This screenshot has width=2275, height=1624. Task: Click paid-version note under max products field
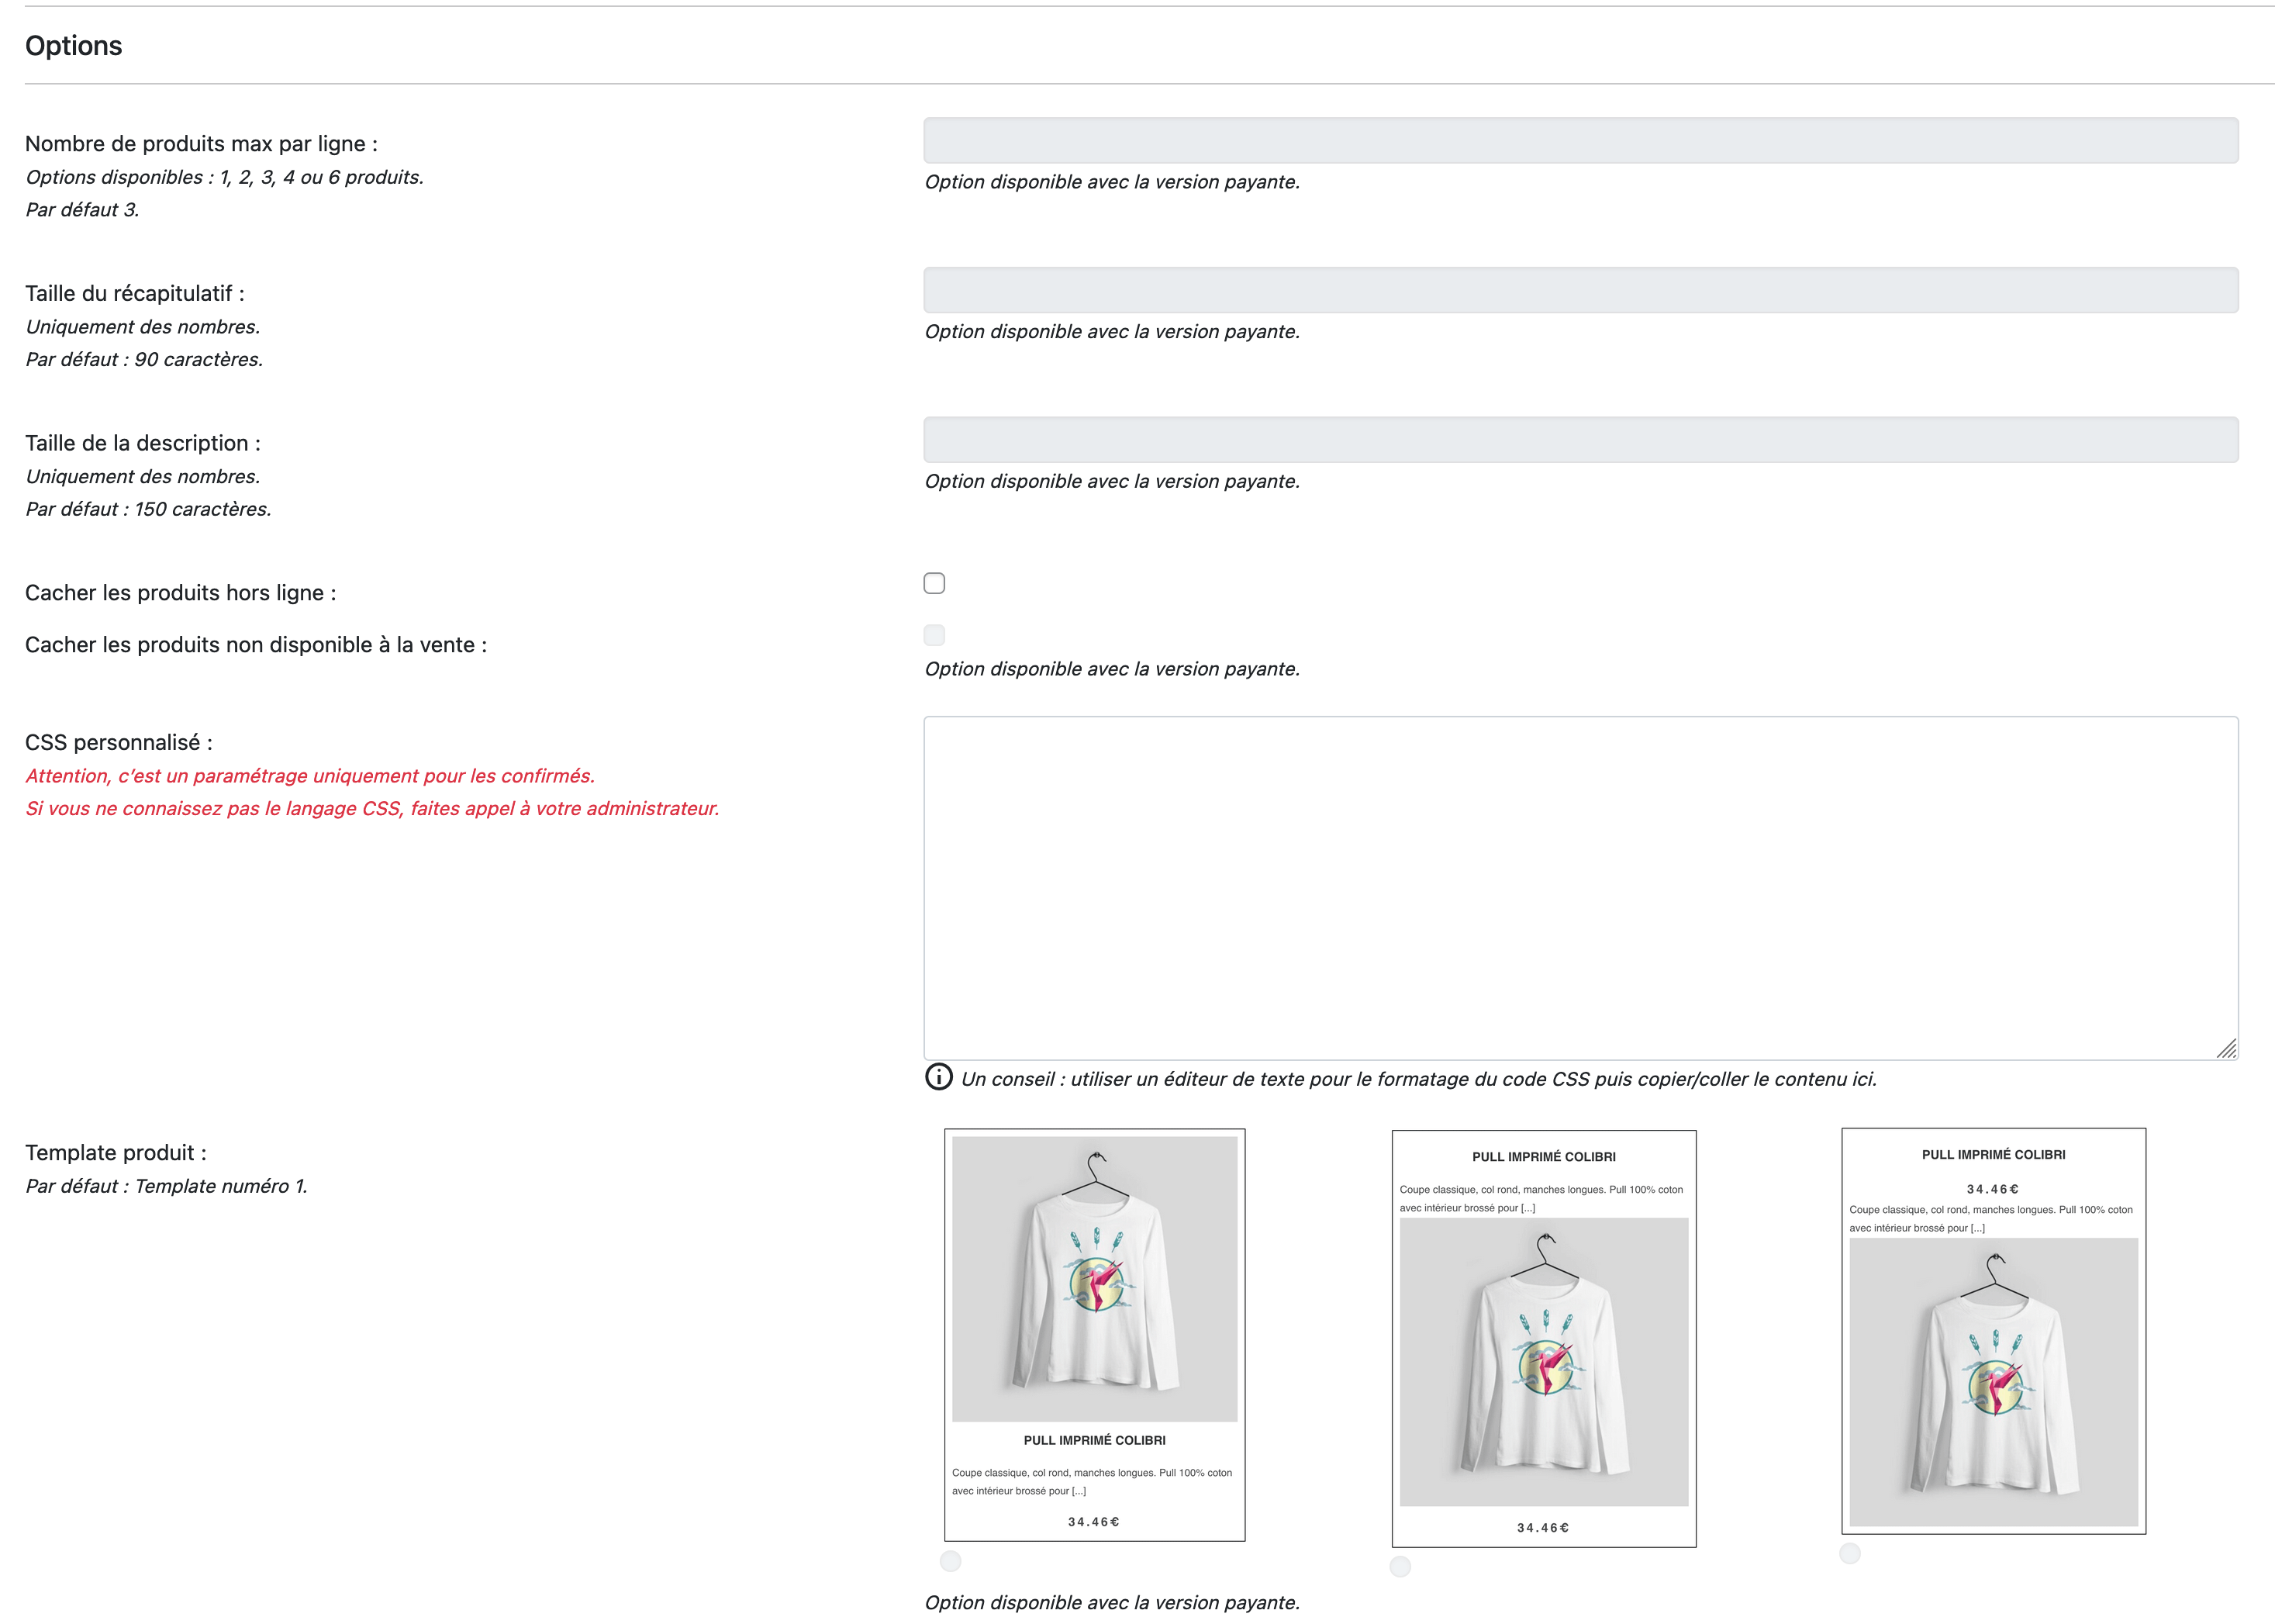tap(1111, 182)
